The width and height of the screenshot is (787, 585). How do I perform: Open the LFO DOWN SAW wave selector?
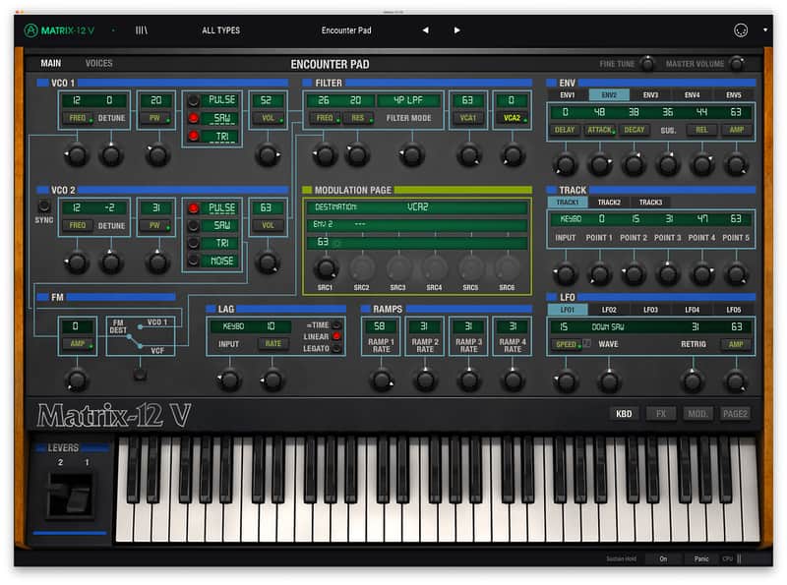[608, 327]
